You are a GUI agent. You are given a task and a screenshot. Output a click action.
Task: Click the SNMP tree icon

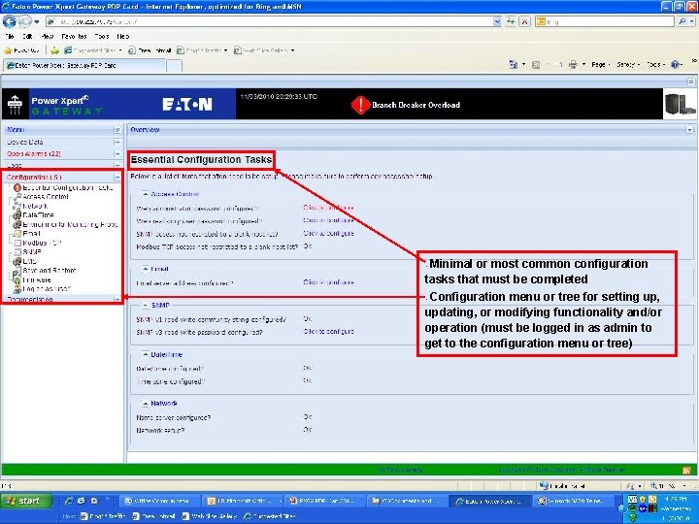point(17,252)
